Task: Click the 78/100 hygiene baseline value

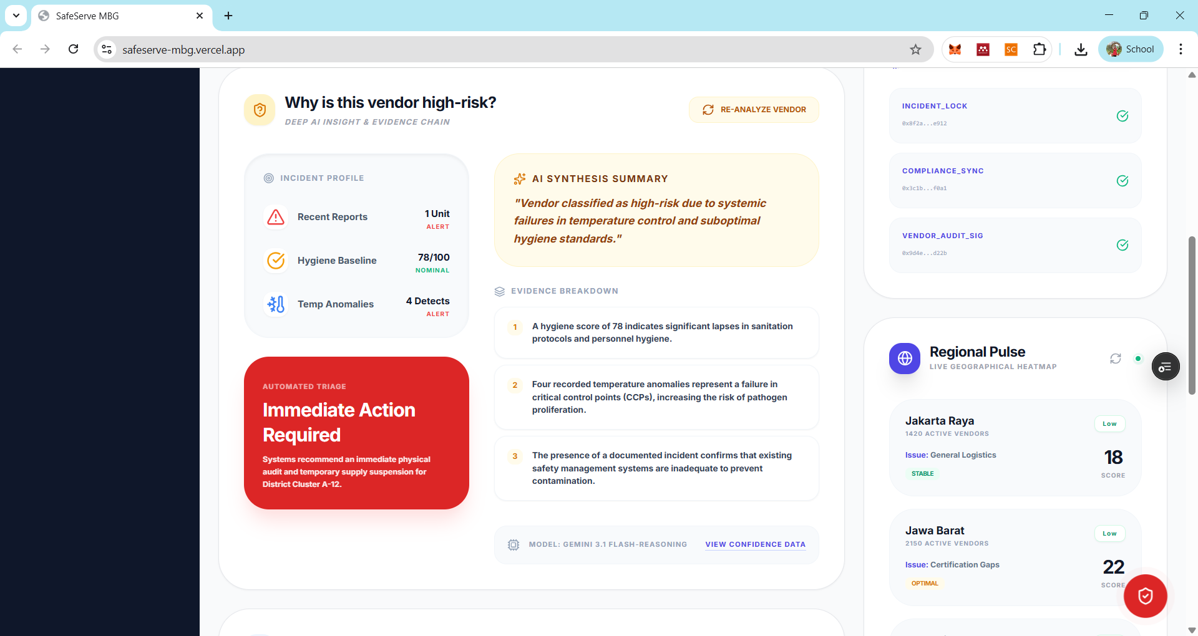Action: [x=434, y=258]
